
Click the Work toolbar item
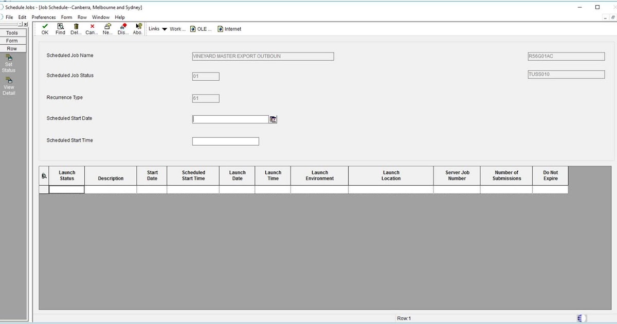pyautogui.click(x=177, y=29)
